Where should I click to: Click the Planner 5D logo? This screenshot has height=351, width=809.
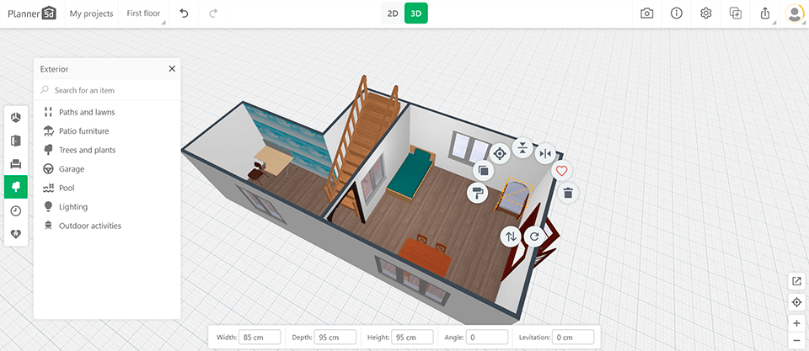(x=32, y=13)
